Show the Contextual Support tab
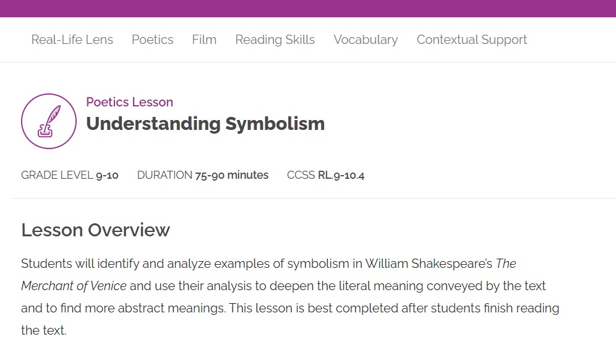 (x=471, y=40)
